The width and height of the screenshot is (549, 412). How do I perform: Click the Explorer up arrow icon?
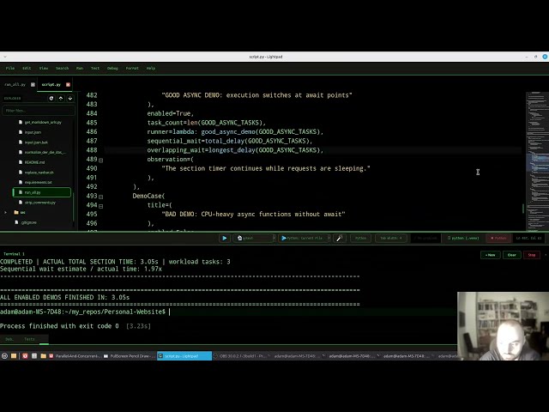coord(61,99)
